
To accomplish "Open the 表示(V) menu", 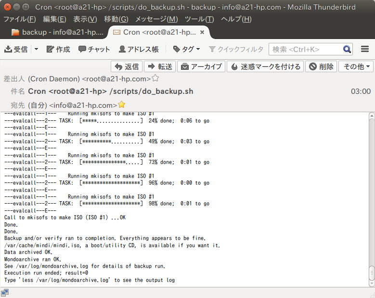I will tap(85, 19).
